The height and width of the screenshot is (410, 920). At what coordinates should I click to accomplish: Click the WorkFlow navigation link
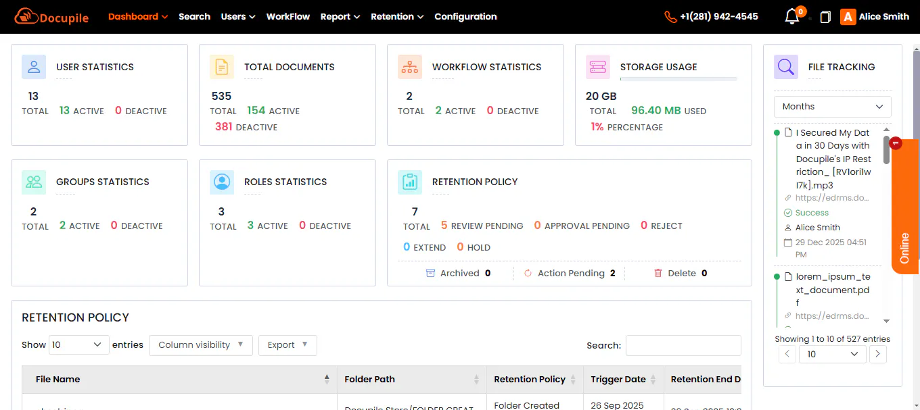[288, 16]
